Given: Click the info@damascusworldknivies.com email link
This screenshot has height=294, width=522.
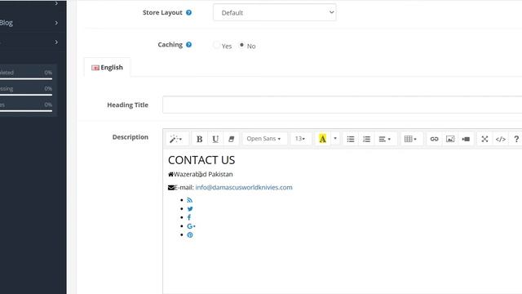Looking at the screenshot, I should (244, 187).
